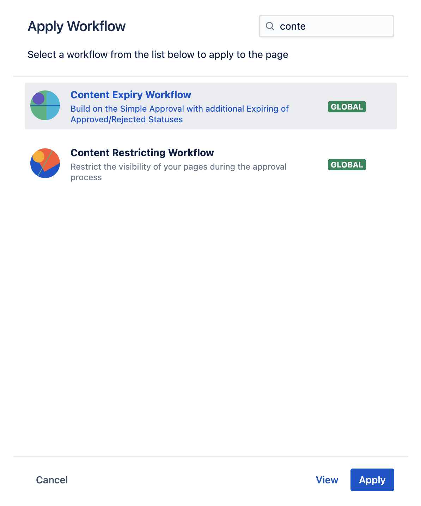Click the yellow circle in the Restricting workflow icon
This screenshot has height=506, width=421.
[x=38, y=156]
